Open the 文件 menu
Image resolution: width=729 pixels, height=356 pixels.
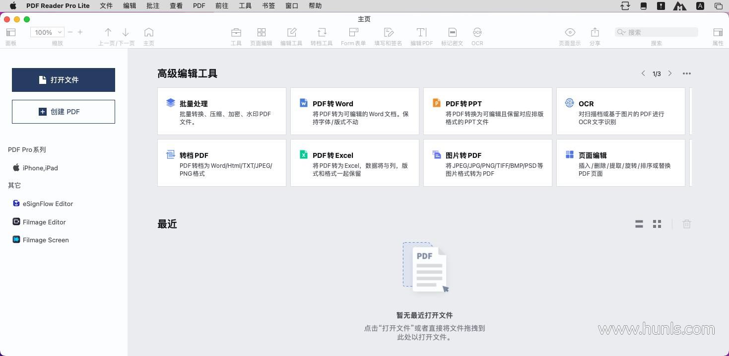point(106,6)
